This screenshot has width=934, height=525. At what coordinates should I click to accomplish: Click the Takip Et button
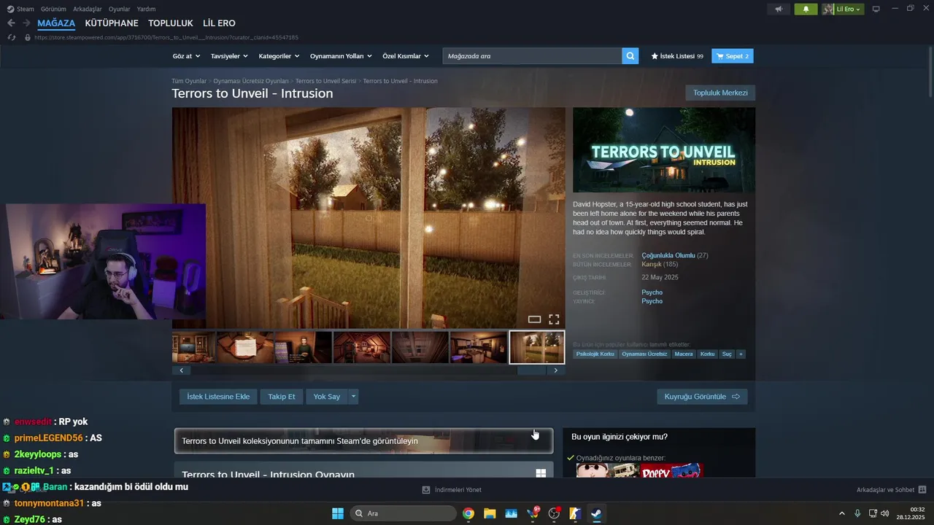[282, 397]
